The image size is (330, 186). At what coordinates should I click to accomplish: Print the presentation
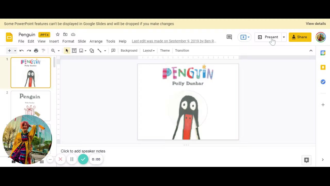[36, 51]
